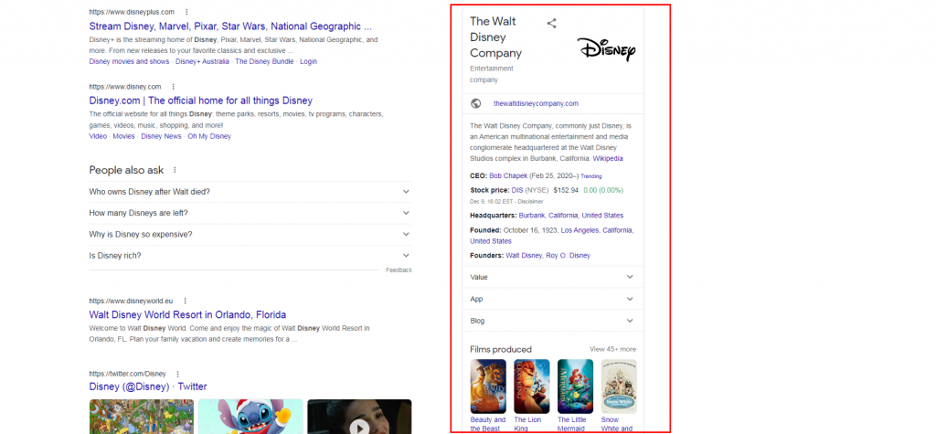Screen dimensions: 936x434
Task: Click founder Roy O. Disney link
Action: pyautogui.click(x=568, y=256)
